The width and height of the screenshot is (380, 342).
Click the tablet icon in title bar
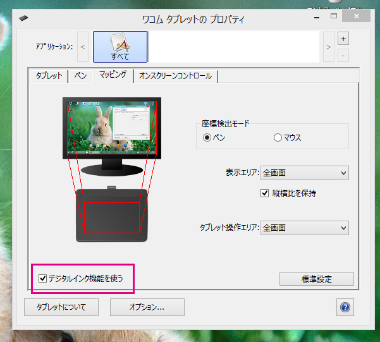tap(23, 18)
